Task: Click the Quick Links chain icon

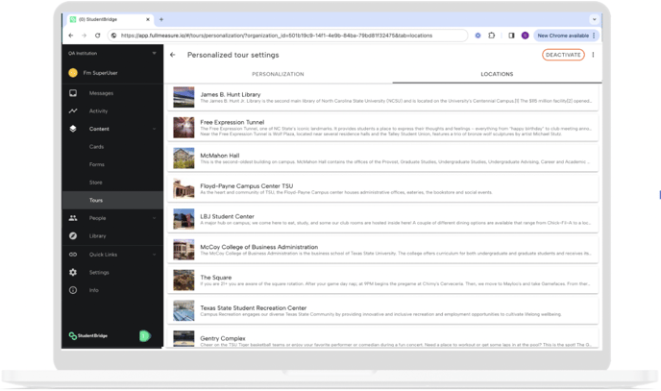Action: (x=73, y=255)
